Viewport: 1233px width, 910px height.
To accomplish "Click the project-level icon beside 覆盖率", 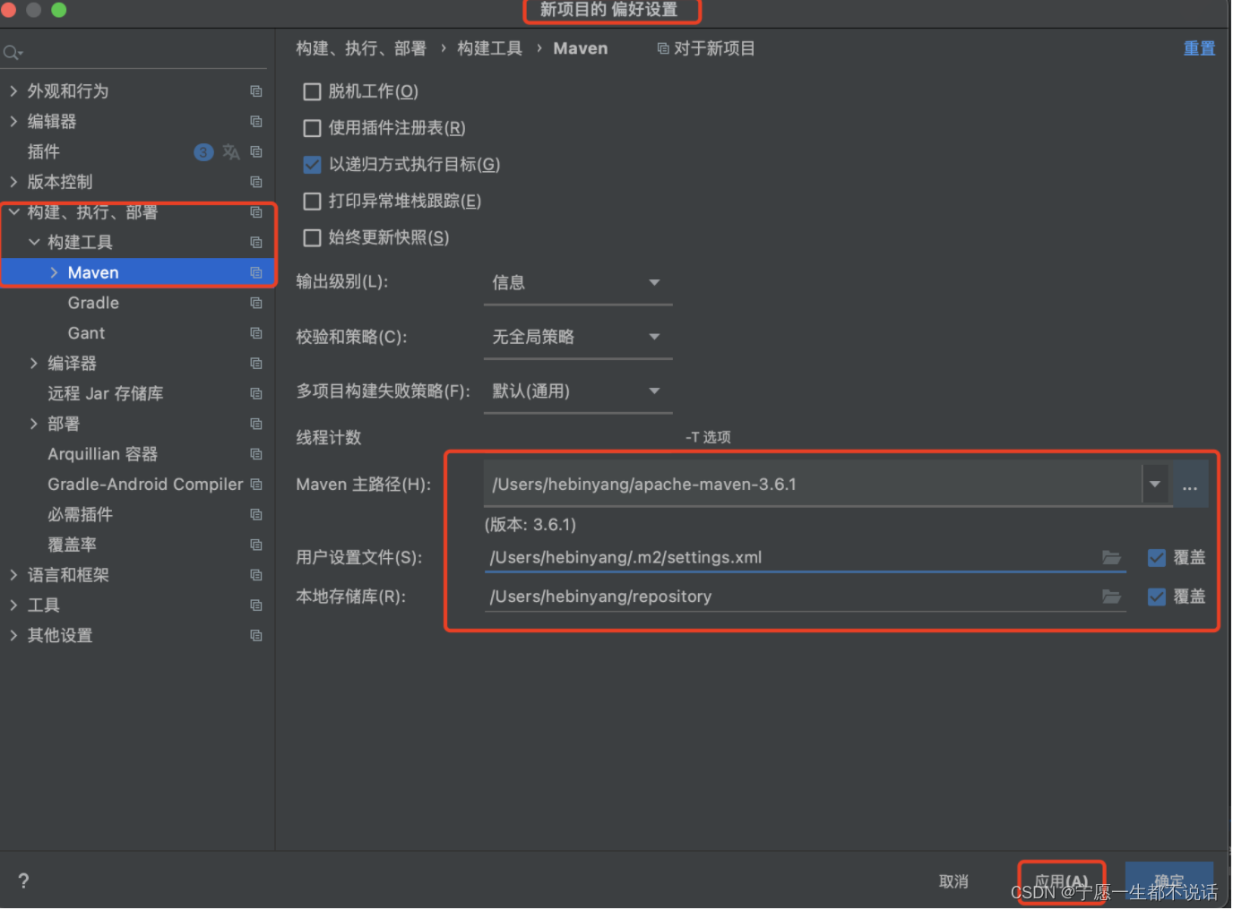I will pos(256,545).
